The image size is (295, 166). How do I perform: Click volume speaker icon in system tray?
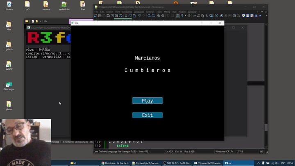(277, 163)
